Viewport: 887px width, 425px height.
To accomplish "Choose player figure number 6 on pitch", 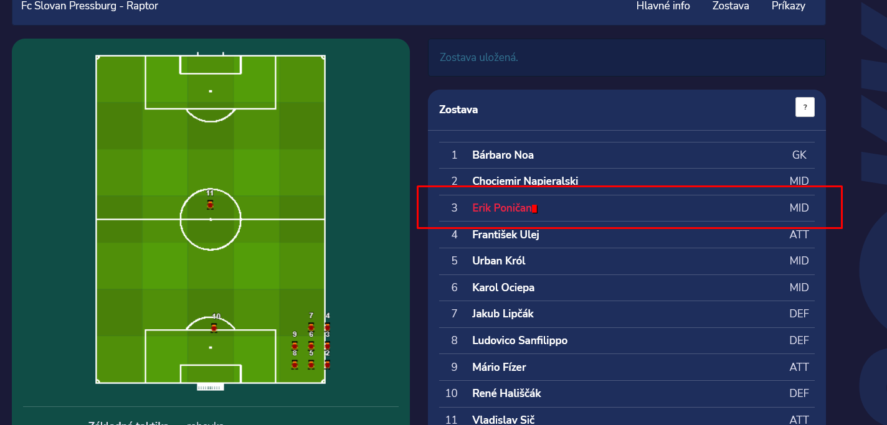I will (x=311, y=345).
